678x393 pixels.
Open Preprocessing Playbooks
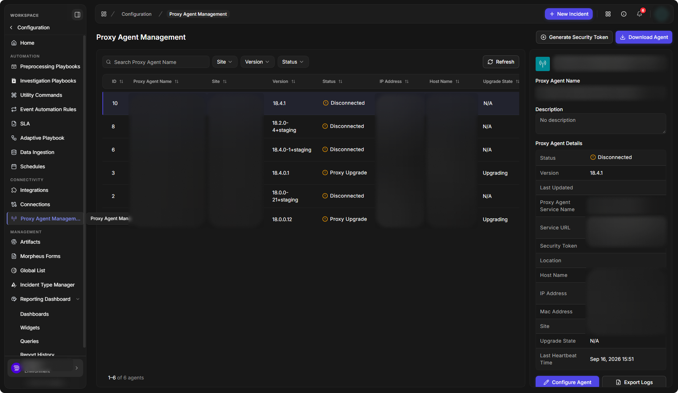[x=45, y=66]
